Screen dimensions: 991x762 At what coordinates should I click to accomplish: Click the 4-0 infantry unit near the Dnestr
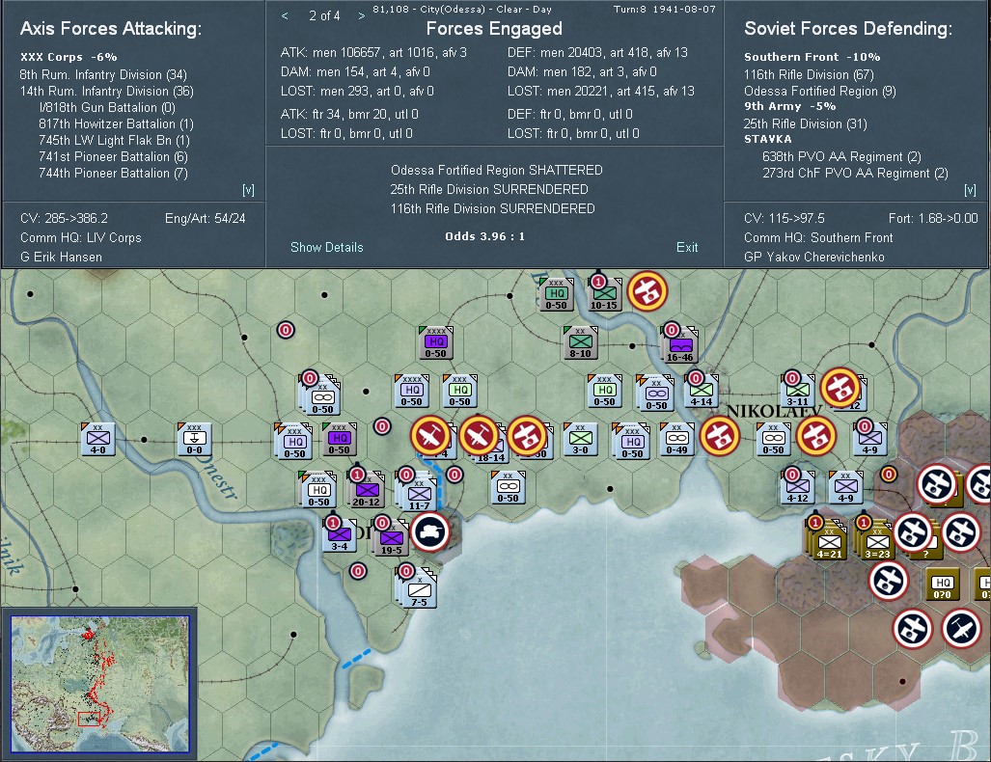98,439
